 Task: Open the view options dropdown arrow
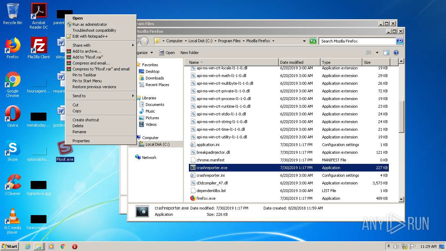[x=377, y=53]
